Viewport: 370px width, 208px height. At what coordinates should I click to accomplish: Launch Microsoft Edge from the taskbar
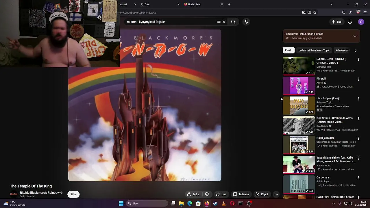(x=190, y=203)
